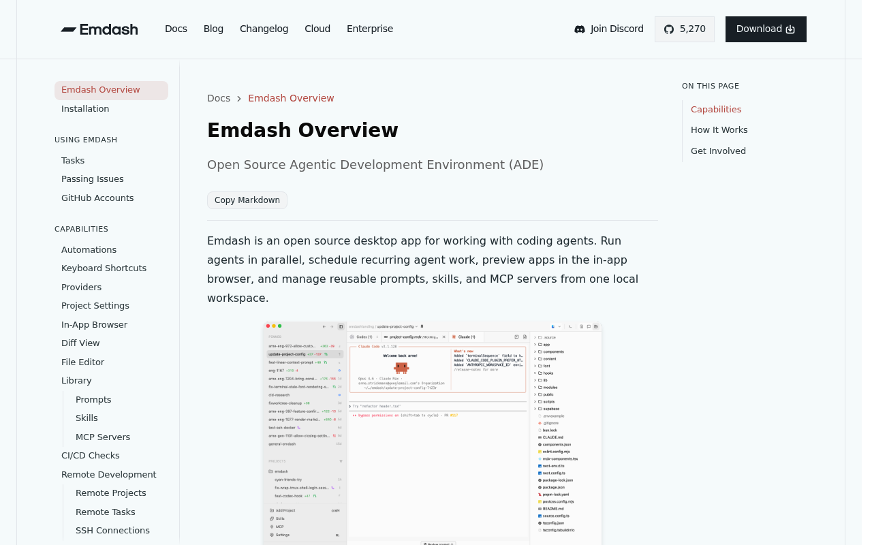Viewport: 872px width, 545px height.
Task: Click the 'CAPABILITIES' sidebar heading
Action: point(81,229)
